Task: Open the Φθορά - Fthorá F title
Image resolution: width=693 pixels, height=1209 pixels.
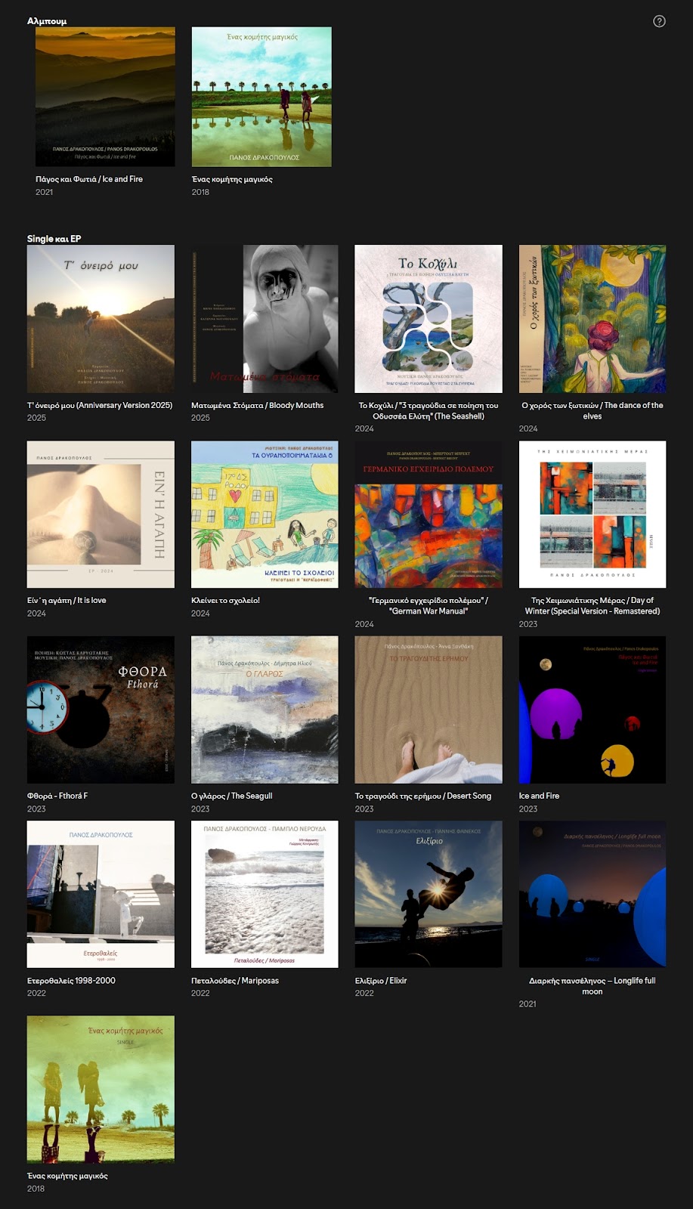Action: click(x=57, y=796)
